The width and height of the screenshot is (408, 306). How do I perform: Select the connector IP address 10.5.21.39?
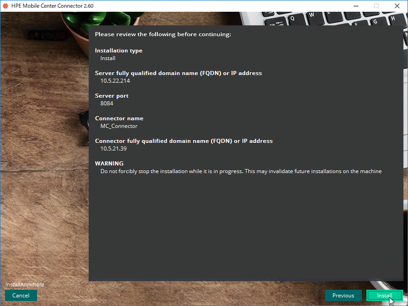(x=113, y=148)
